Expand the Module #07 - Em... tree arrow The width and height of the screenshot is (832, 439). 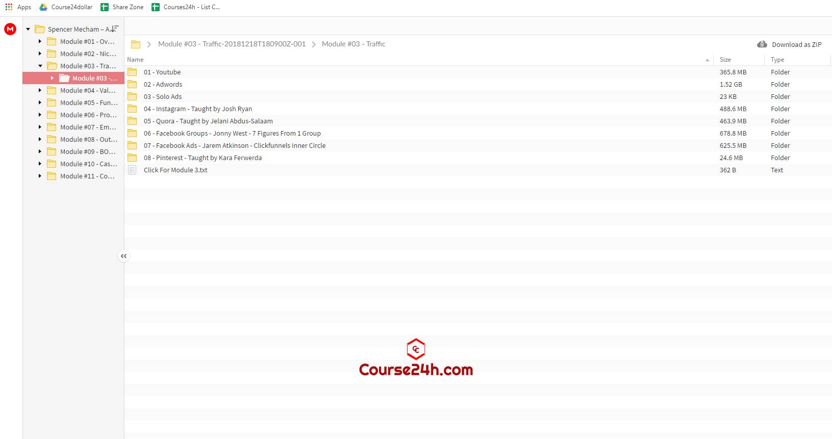pos(40,127)
